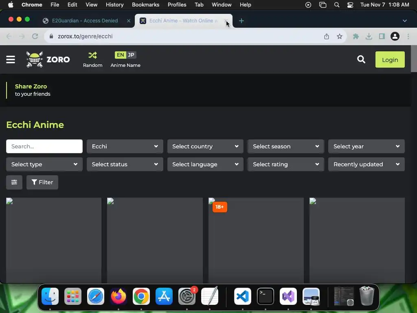This screenshot has height=313, width=417.
Task: Open the Chrome profile avatar
Action: (395, 36)
